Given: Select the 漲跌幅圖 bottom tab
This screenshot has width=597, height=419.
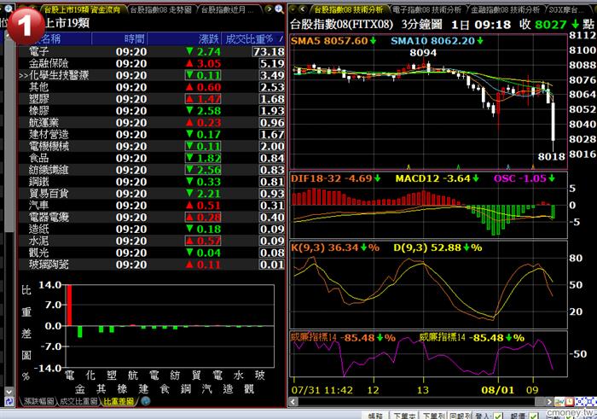Looking at the screenshot, I should [38, 401].
